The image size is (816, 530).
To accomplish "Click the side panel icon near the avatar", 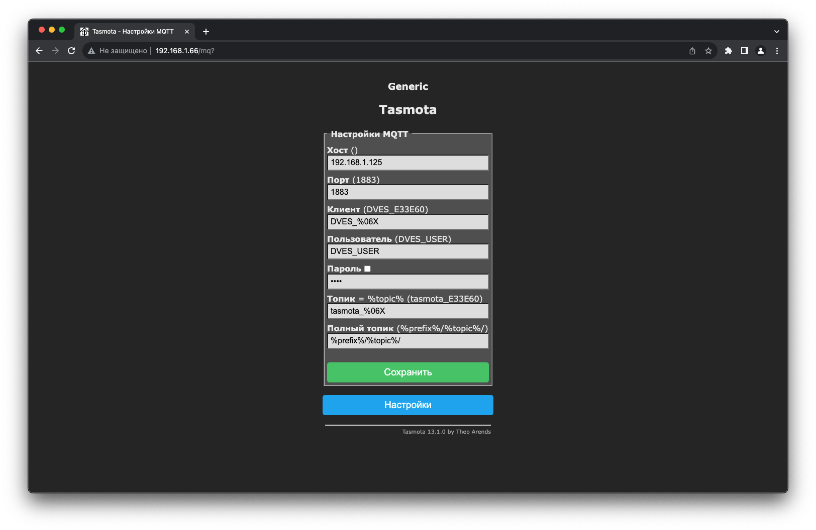I will [x=744, y=51].
